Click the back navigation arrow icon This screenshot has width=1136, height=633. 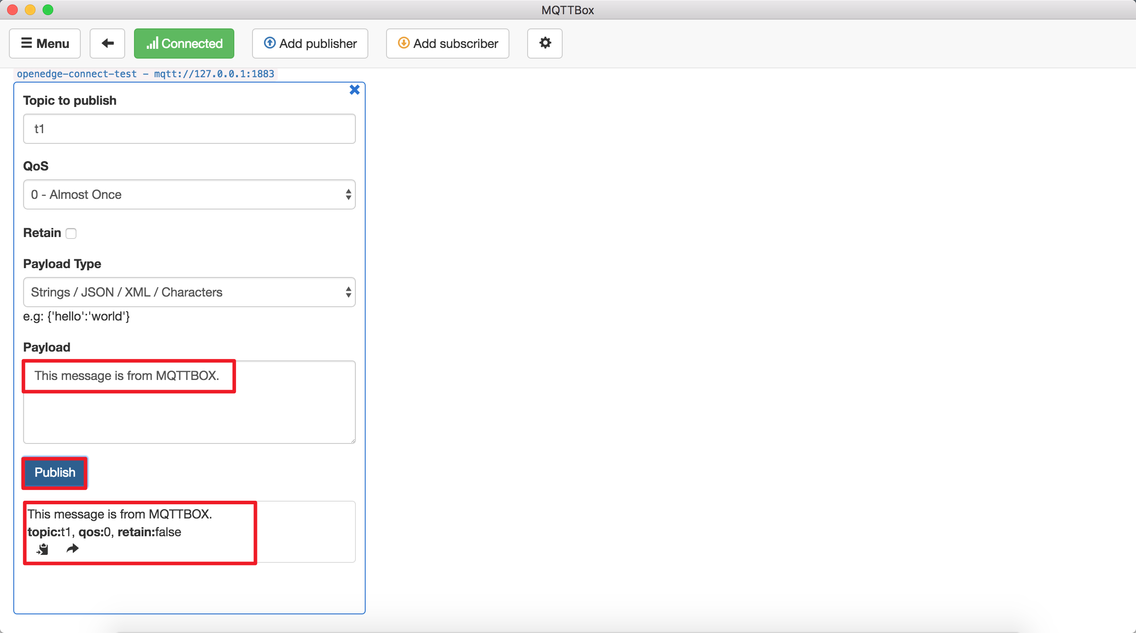click(x=107, y=43)
